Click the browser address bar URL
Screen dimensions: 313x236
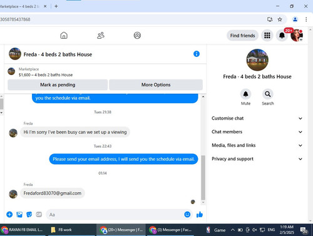point(15,19)
